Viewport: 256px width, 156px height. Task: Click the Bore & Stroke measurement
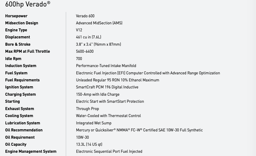[x=98, y=44]
